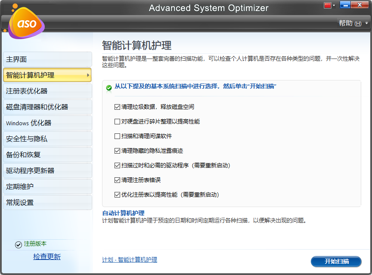Screen dimensions: 372x275
Task: Uncheck 清理隐藏的隐私泄露痕迹 checkbox
Action: pos(117,151)
